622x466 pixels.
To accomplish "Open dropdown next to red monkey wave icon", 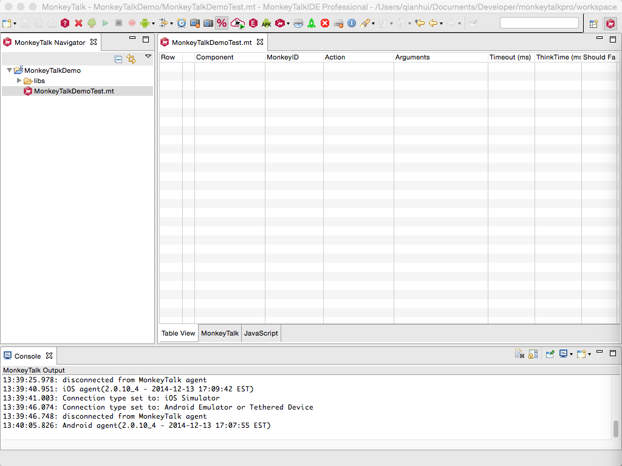I will point(288,24).
